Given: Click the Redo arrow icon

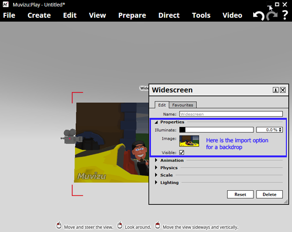Looking at the screenshot, I should (272, 15).
